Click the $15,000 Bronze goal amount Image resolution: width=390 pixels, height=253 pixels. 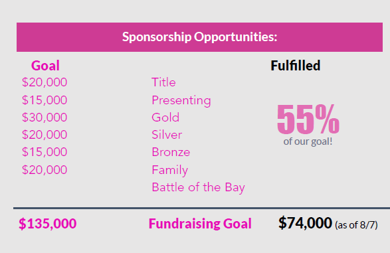tap(45, 152)
